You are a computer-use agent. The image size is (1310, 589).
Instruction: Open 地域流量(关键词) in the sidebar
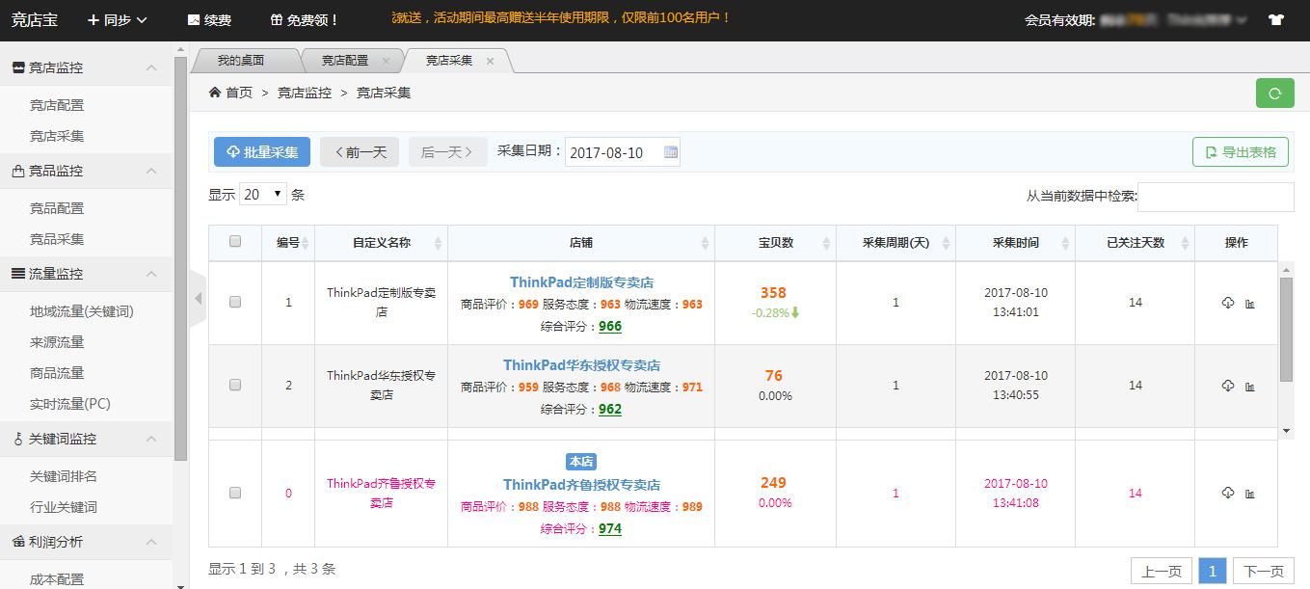[x=81, y=311]
